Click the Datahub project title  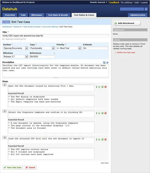pos(10,9)
